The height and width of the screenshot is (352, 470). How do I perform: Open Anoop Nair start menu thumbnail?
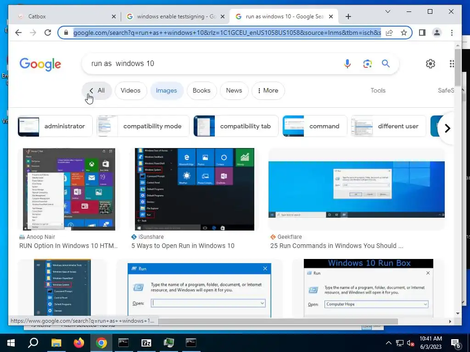[x=69, y=189]
